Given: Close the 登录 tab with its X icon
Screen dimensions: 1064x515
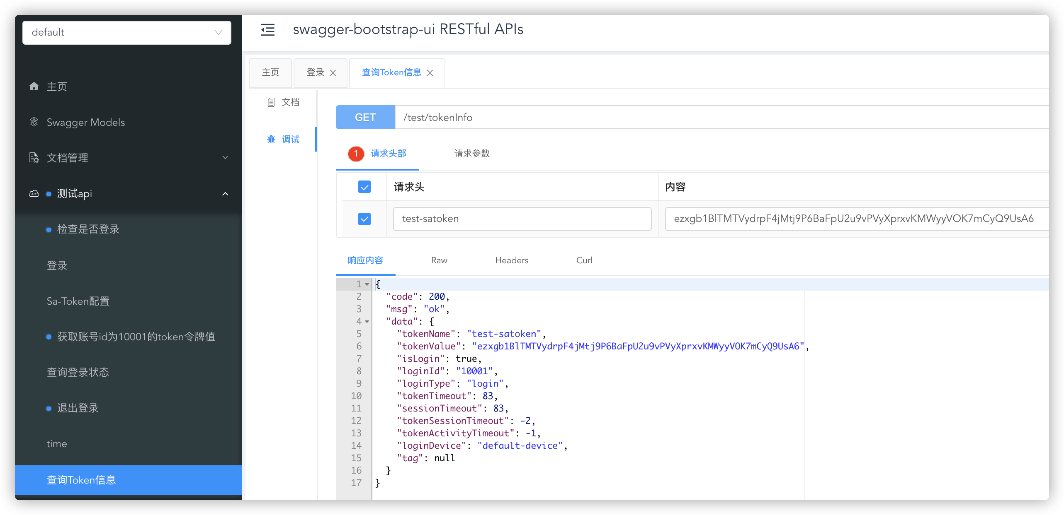Looking at the screenshot, I should (333, 72).
